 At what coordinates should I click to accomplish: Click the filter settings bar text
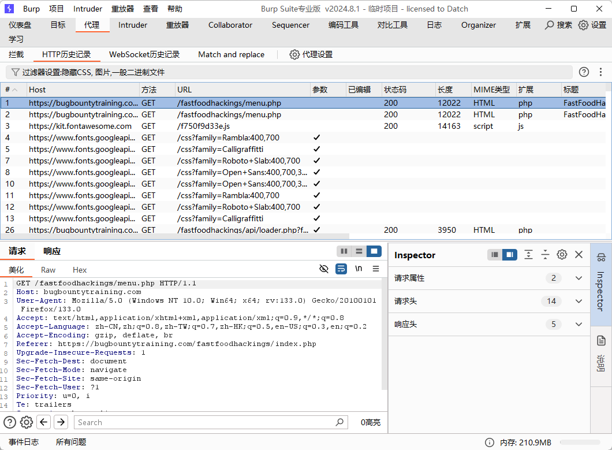pyautogui.click(x=94, y=72)
